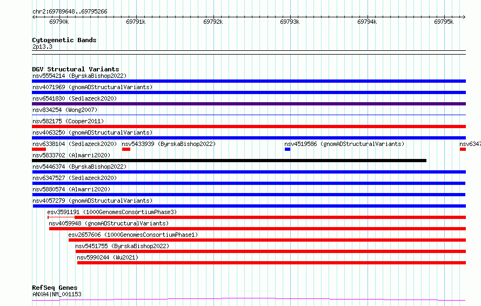Select the nsv6347527 (Sedlazeck2020) label
The image size is (481, 306).
(x=75, y=178)
